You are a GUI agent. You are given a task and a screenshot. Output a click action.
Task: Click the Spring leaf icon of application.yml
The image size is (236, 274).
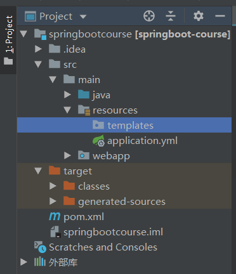pos(98,141)
